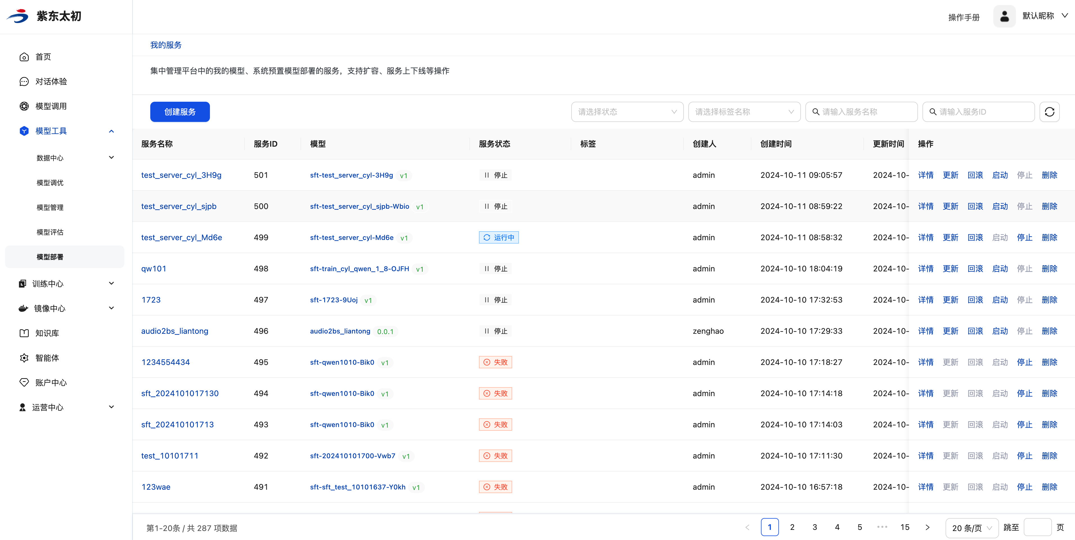The image size is (1075, 540).
Task: Click the 创建时间 column header
Action: click(x=776, y=144)
